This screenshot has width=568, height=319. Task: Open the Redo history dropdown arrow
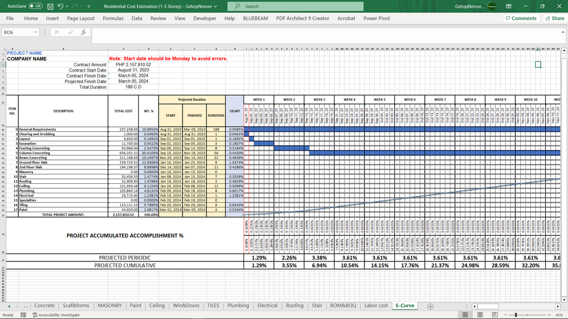click(82, 7)
